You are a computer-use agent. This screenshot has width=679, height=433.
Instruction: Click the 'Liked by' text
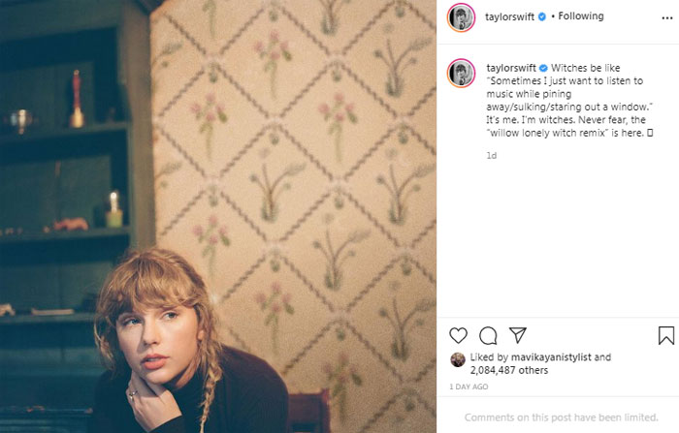489,357
